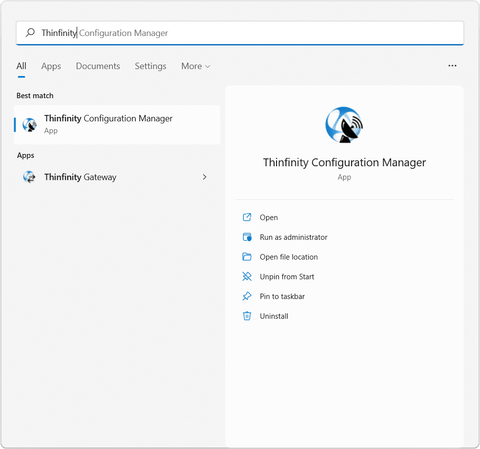Select Pin to taskbar

pos(282,297)
